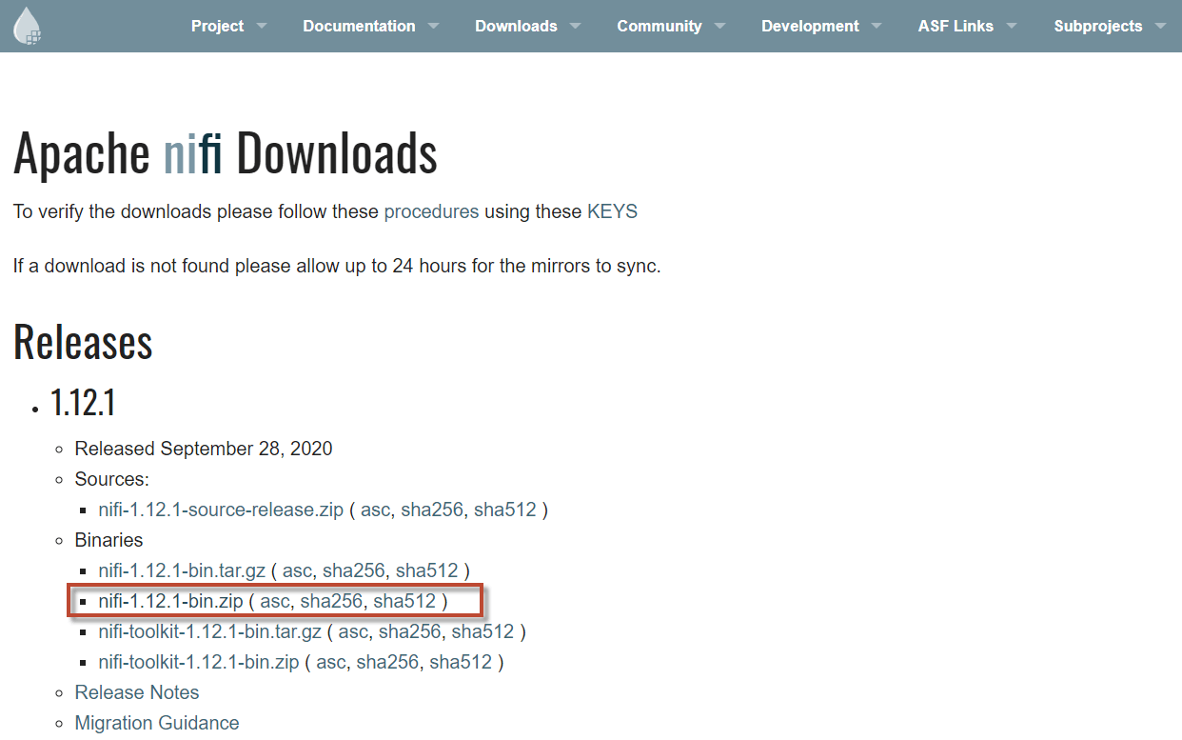Follow the procedures verification link
1182x740 pixels.
click(x=431, y=211)
